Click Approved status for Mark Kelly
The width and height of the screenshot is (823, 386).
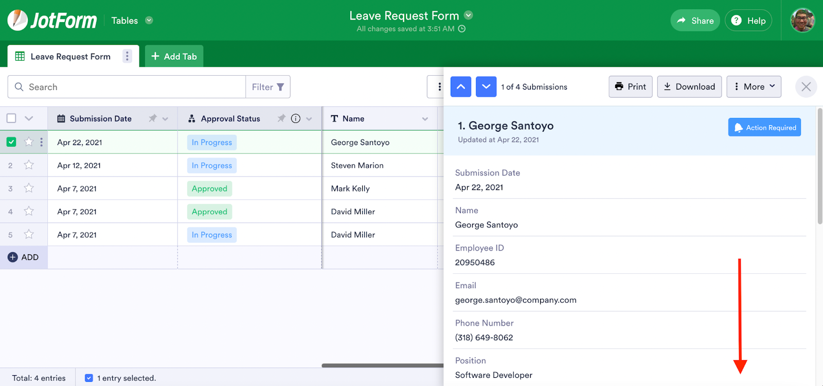click(209, 189)
